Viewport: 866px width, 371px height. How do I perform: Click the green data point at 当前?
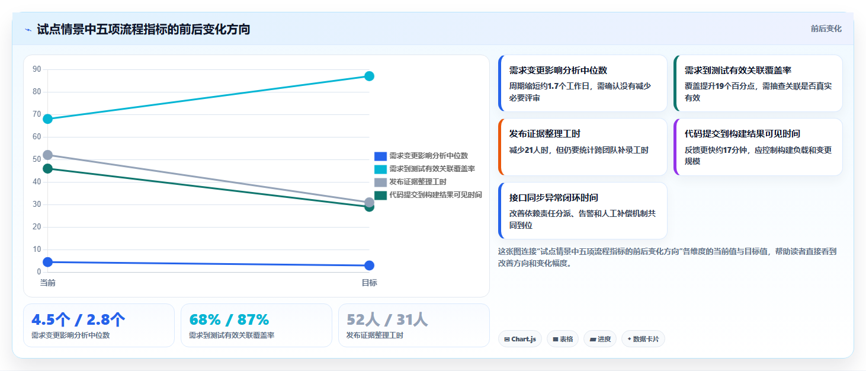click(48, 168)
